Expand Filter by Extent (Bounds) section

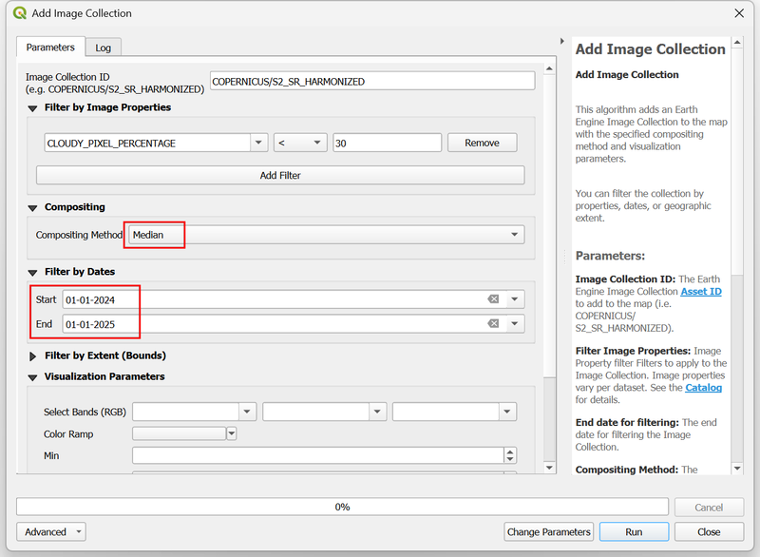click(x=33, y=355)
